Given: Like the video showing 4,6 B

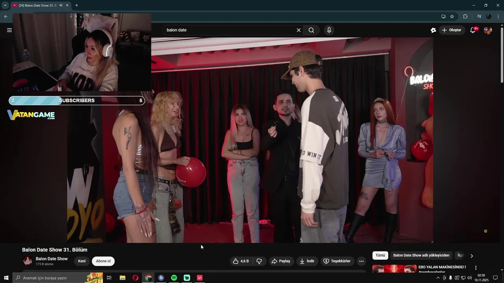Looking at the screenshot, I should coord(241,261).
